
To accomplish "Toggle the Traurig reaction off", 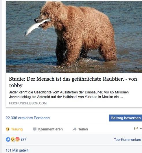I will 14,129.
